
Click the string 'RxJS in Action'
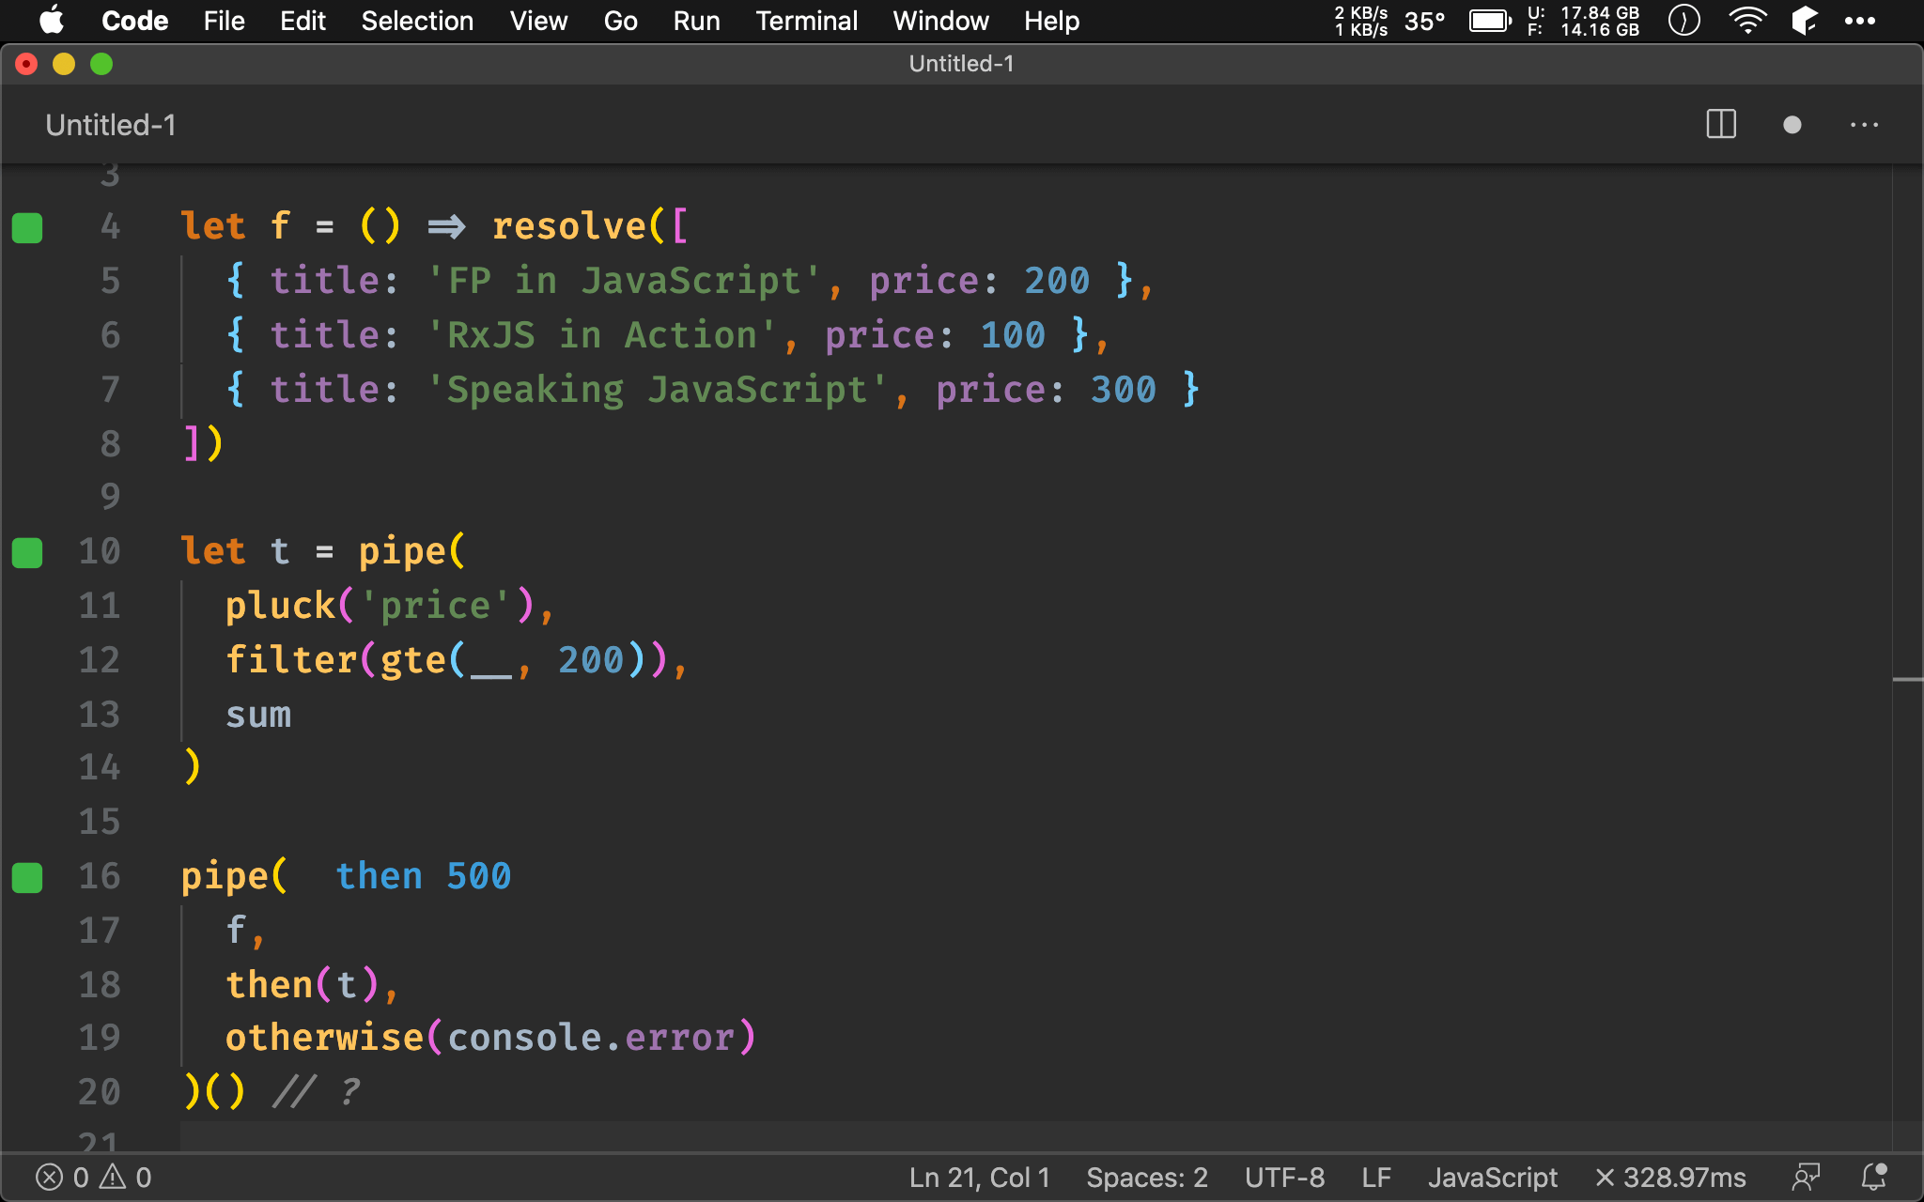(x=602, y=335)
